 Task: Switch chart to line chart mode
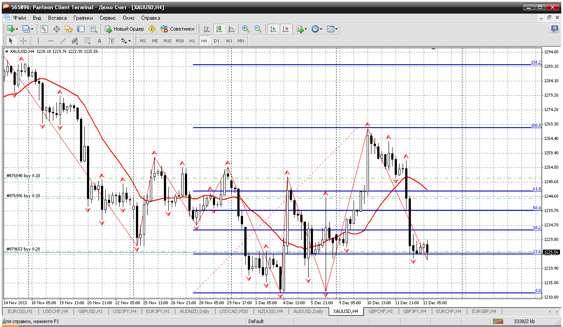coord(231,29)
